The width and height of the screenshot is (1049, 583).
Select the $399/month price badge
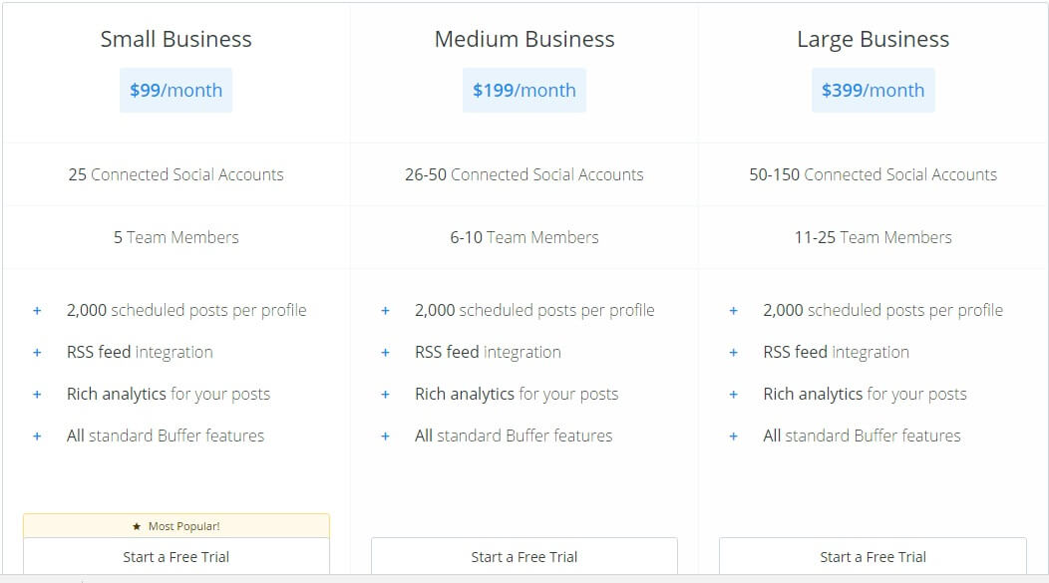(873, 90)
